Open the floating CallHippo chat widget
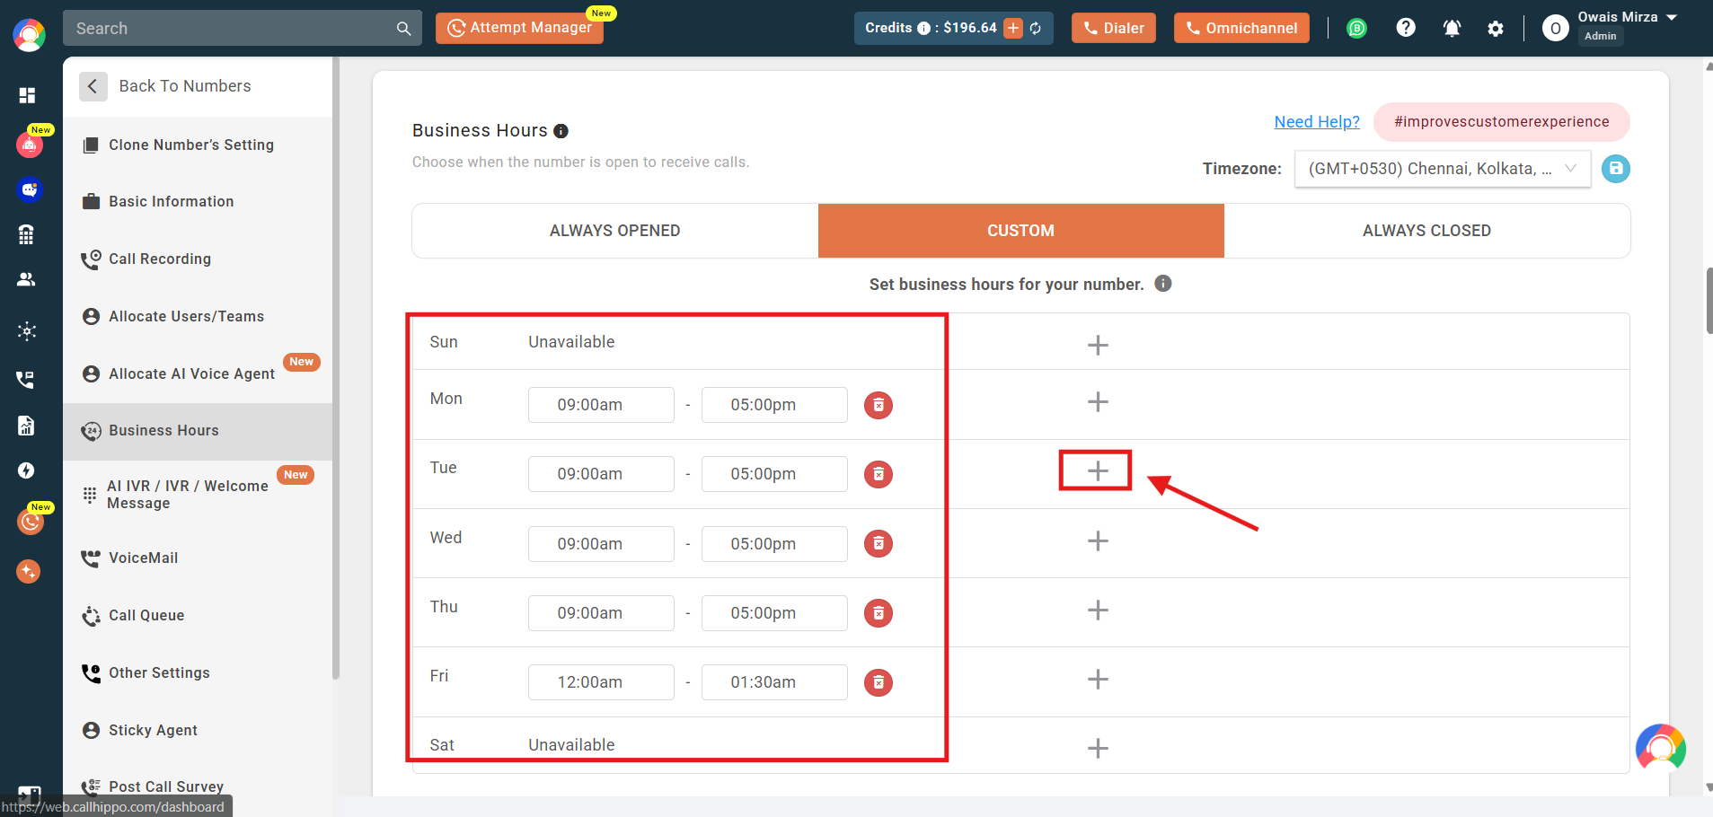 [x=1660, y=749]
